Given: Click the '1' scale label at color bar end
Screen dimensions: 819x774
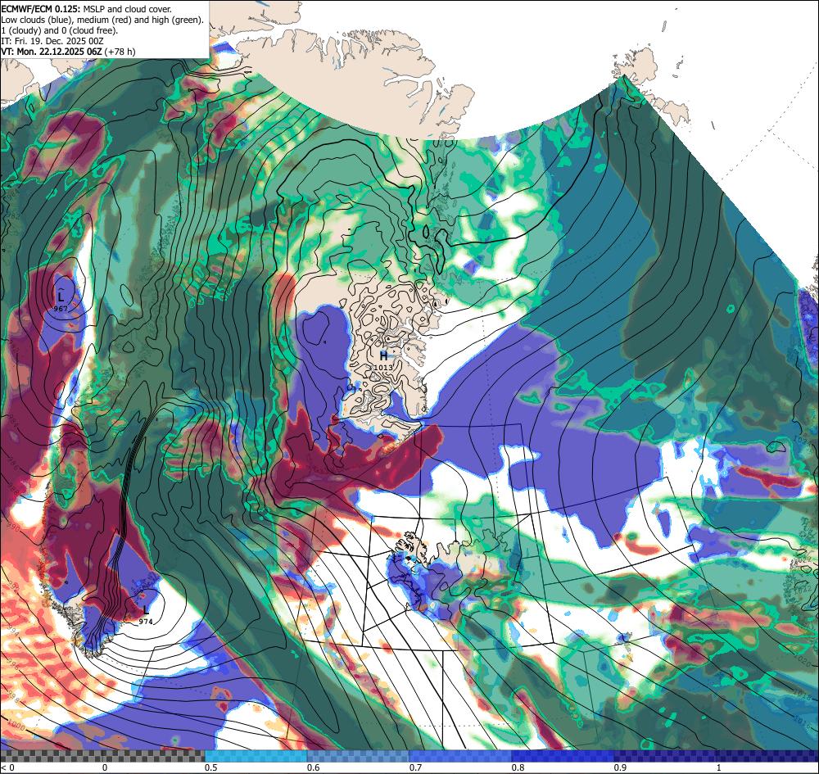Looking at the screenshot, I should coord(719,767).
